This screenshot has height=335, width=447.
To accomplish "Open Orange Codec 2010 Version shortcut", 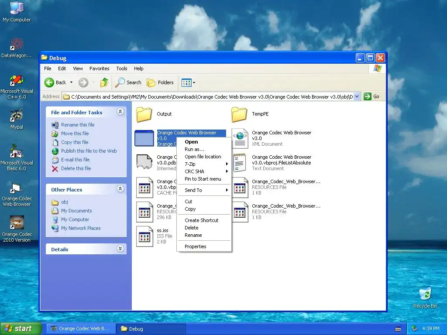I will [17, 229].
